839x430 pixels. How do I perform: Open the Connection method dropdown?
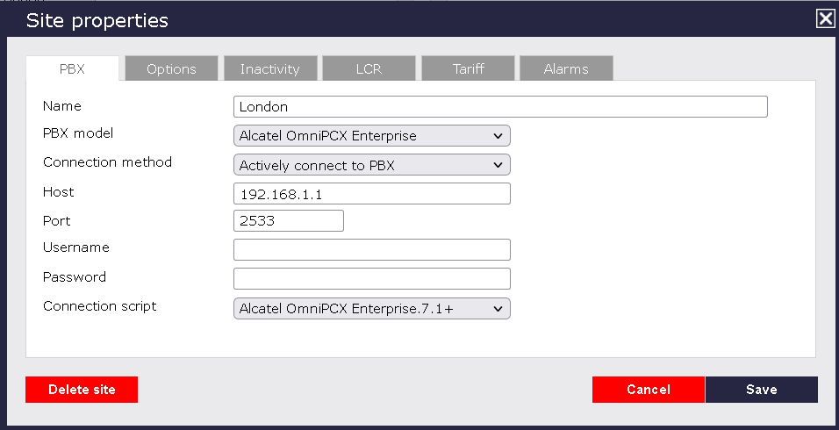(371, 165)
